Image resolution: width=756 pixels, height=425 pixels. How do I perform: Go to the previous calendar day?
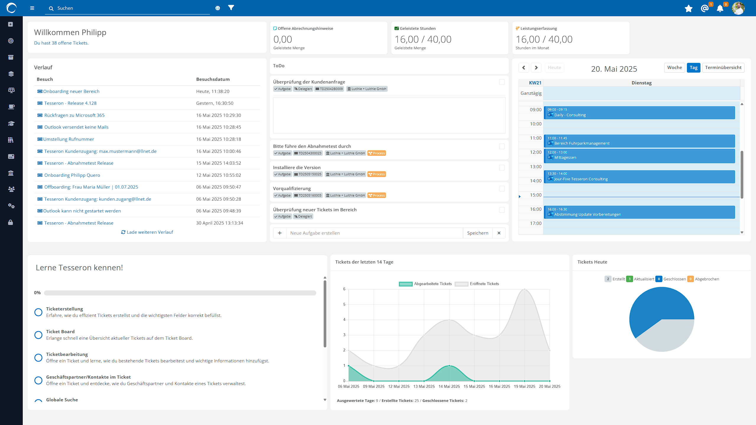coord(524,68)
